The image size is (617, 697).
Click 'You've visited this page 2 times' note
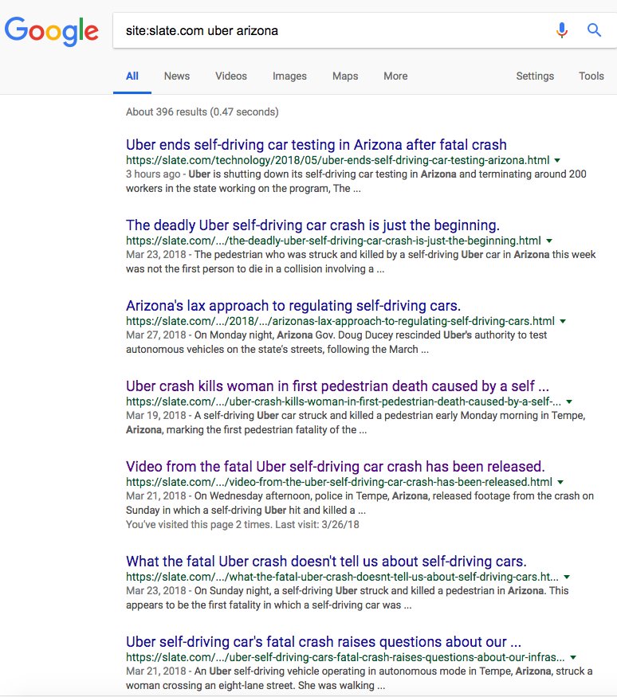(242, 524)
